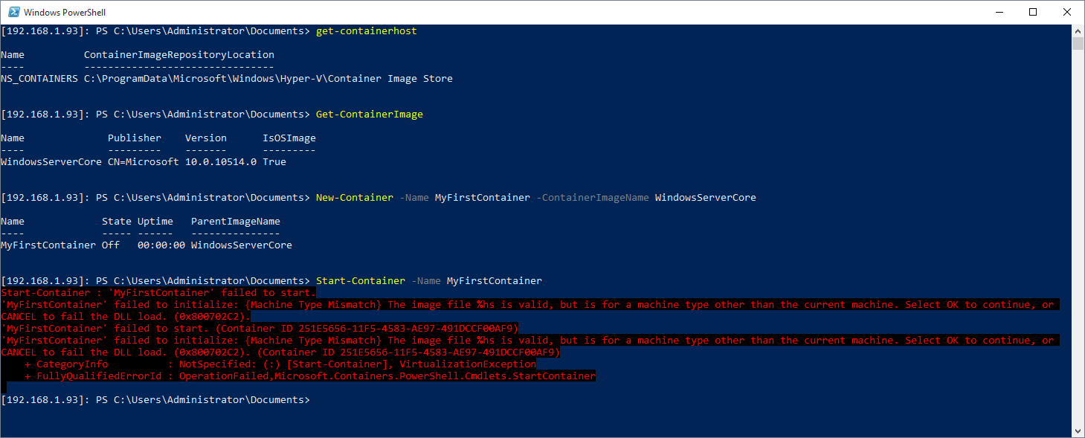
Task: Click the "ContainerImageRepositoryLocation" column header
Action: point(179,55)
